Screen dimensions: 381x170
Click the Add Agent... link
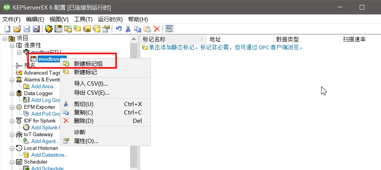pos(45,141)
